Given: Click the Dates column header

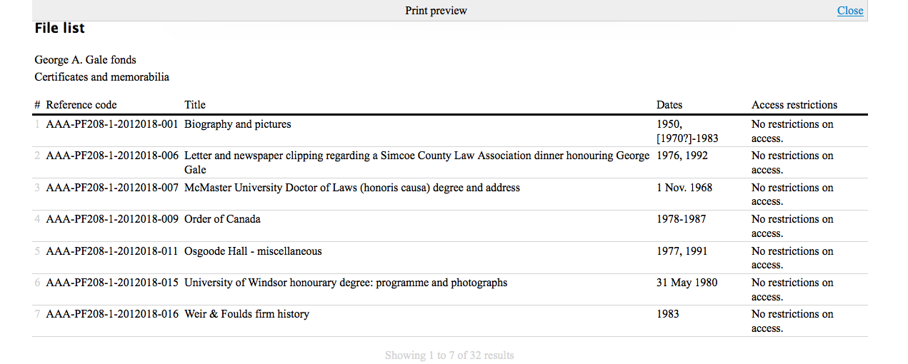Looking at the screenshot, I should 669,105.
